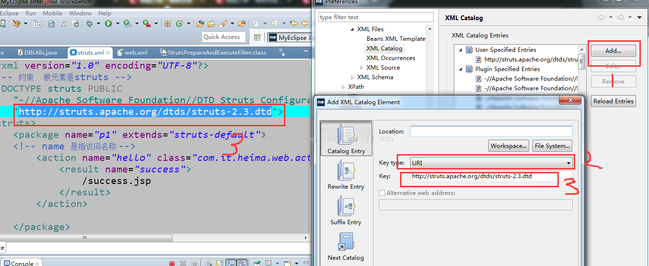Click the Back navigation yellow arrow icon
The image size is (649, 266).
coord(305,24)
